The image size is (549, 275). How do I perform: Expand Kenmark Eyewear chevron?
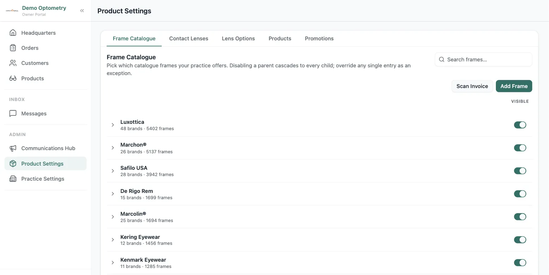coord(113,263)
